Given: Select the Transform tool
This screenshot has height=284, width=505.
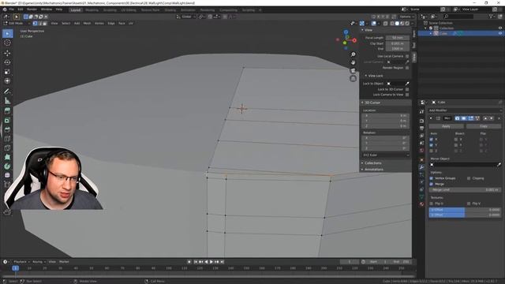Looking at the screenshot, I should tap(7, 81).
